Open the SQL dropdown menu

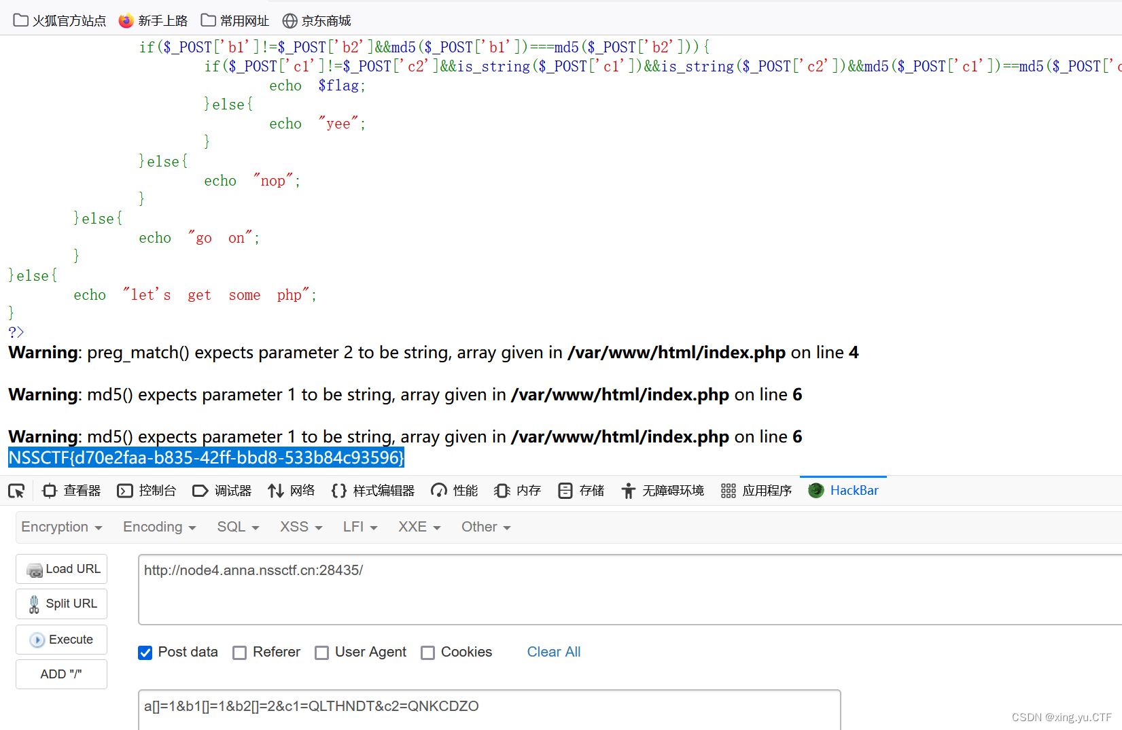(x=237, y=527)
